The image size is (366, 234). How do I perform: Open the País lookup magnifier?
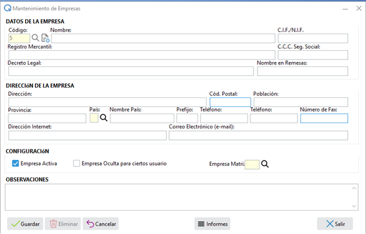[104, 118]
